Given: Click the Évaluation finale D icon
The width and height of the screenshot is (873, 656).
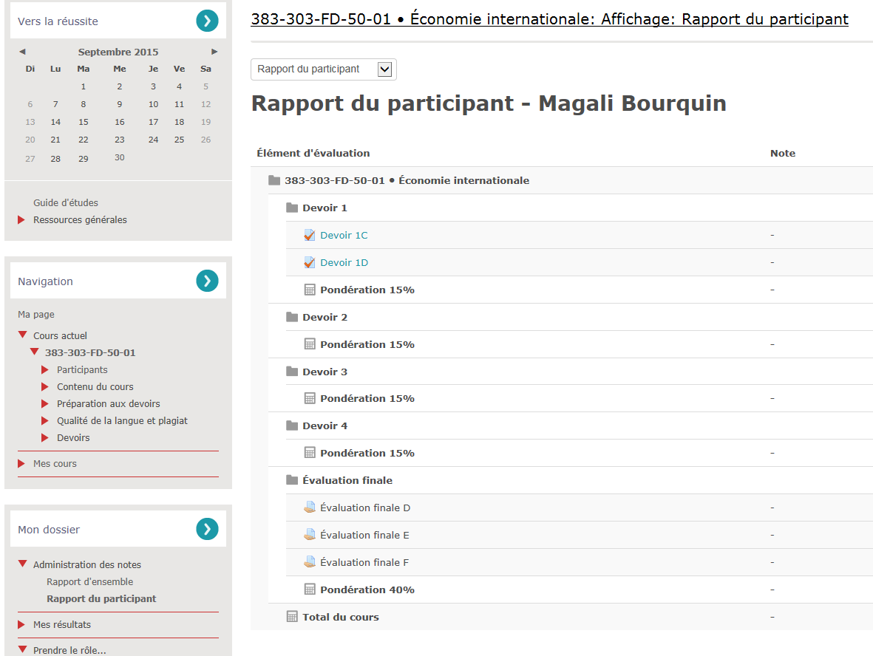Looking at the screenshot, I should pyautogui.click(x=310, y=508).
